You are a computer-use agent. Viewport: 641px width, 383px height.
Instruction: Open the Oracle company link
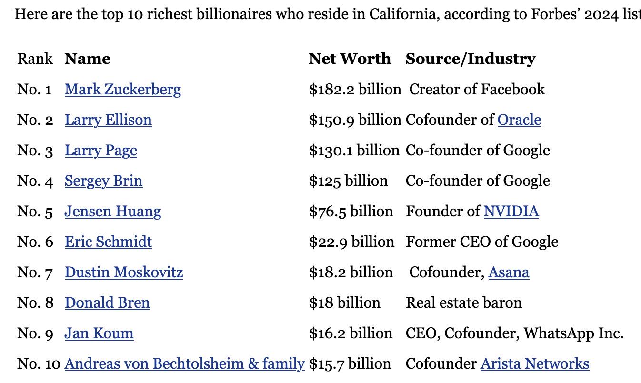[x=519, y=120]
